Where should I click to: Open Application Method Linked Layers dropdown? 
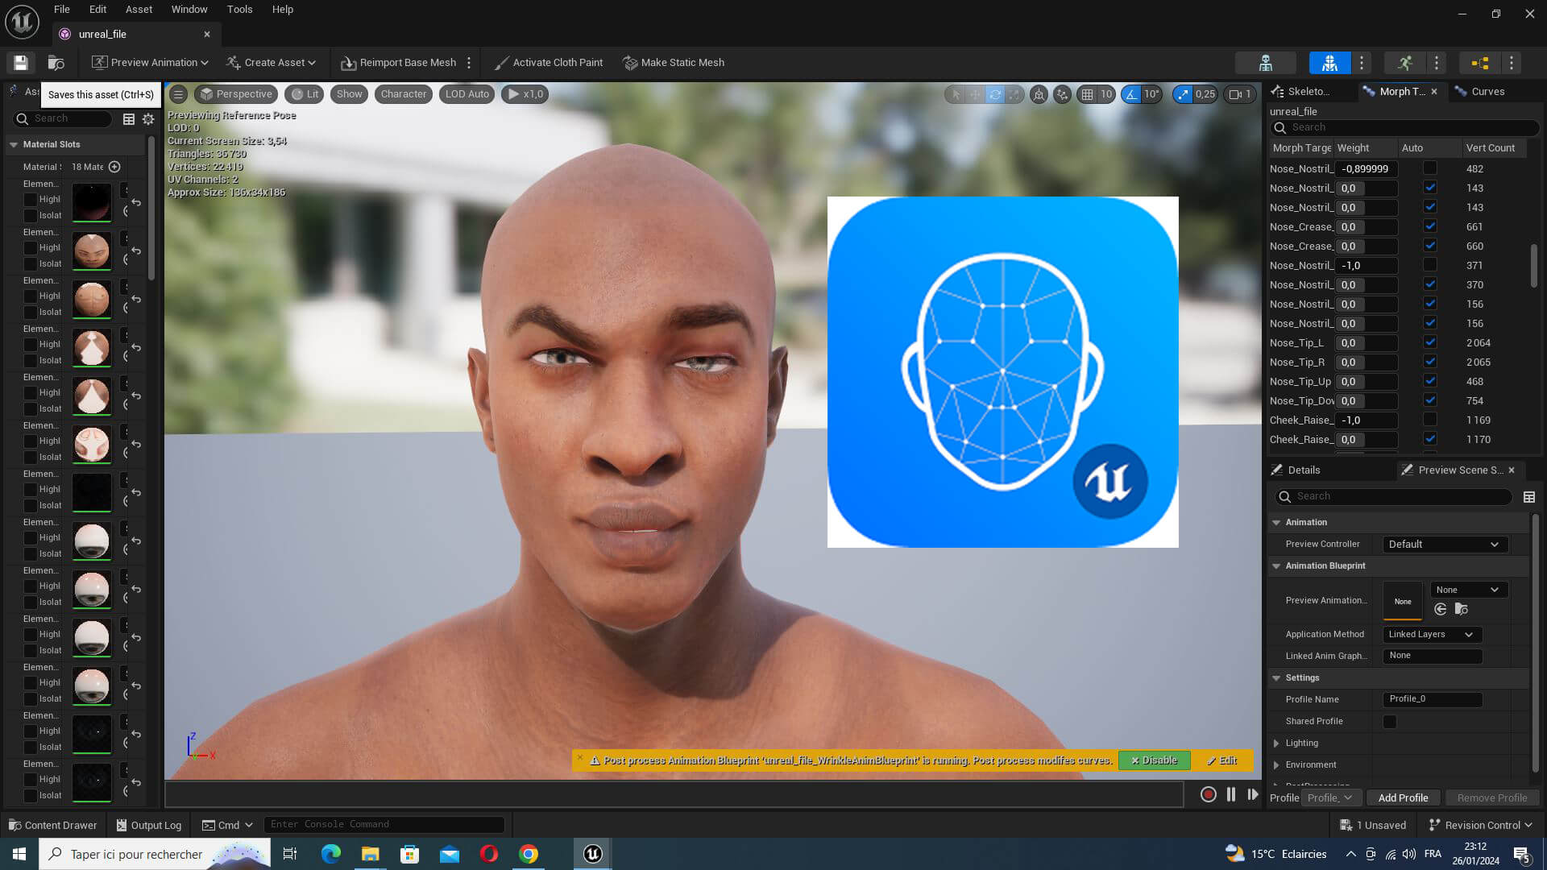pos(1432,635)
